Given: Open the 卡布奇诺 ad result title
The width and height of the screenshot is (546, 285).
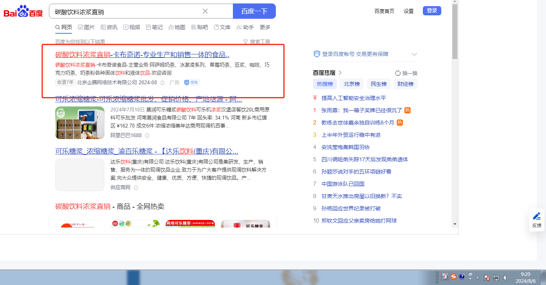Looking at the screenshot, I should pyautogui.click(x=142, y=54).
